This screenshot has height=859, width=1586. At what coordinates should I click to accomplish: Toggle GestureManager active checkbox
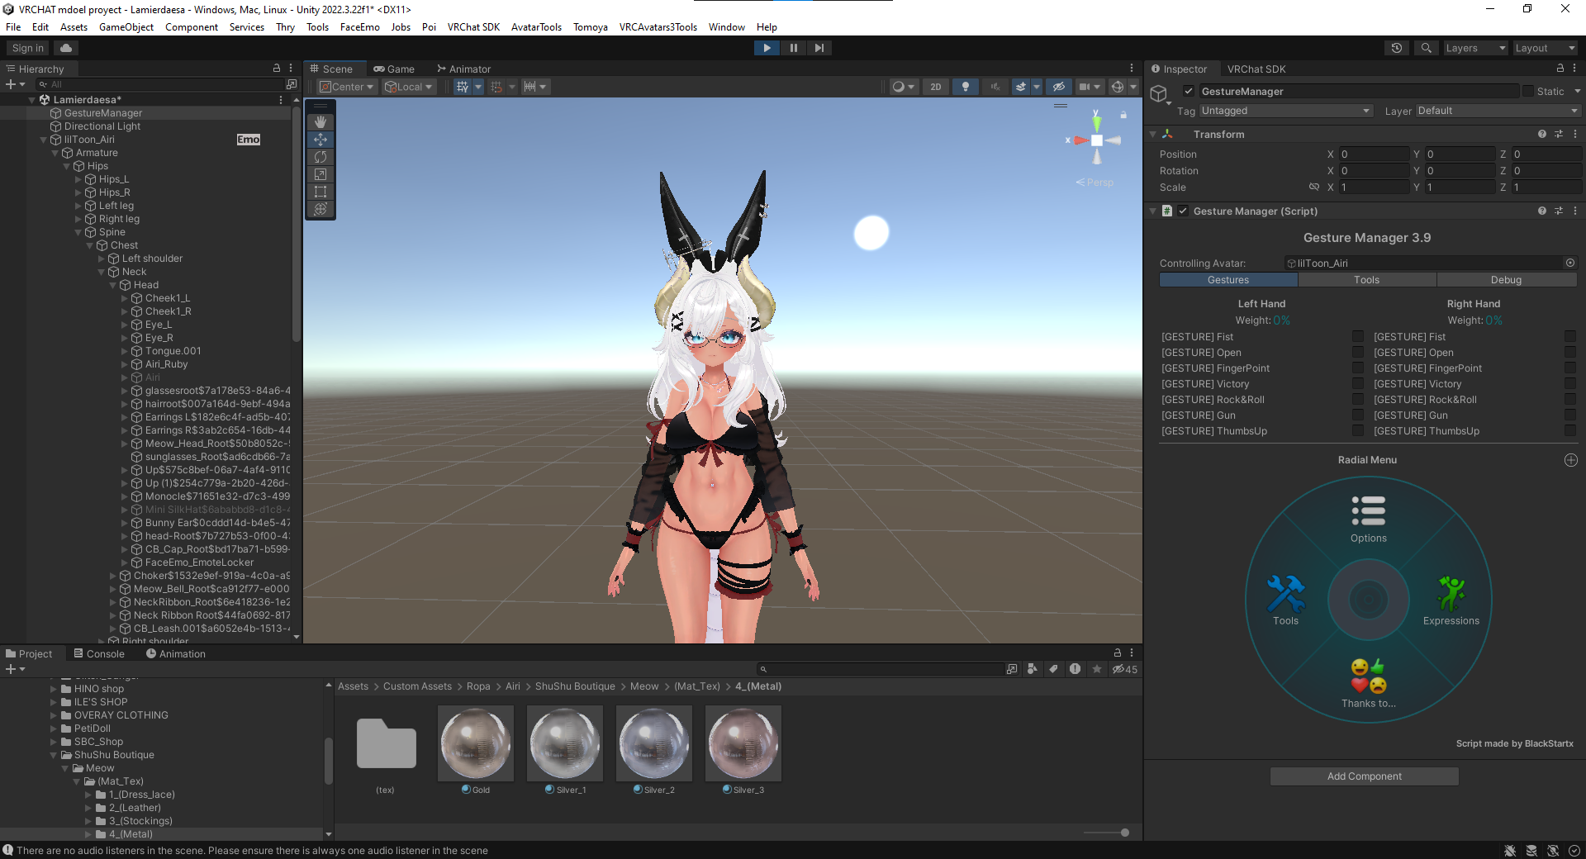coord(1189,91)
